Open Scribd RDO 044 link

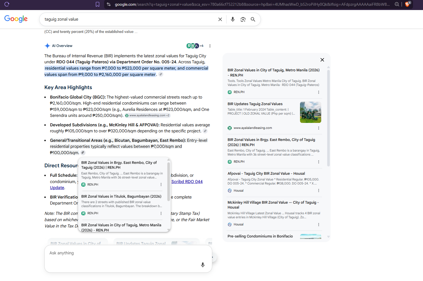187,182
